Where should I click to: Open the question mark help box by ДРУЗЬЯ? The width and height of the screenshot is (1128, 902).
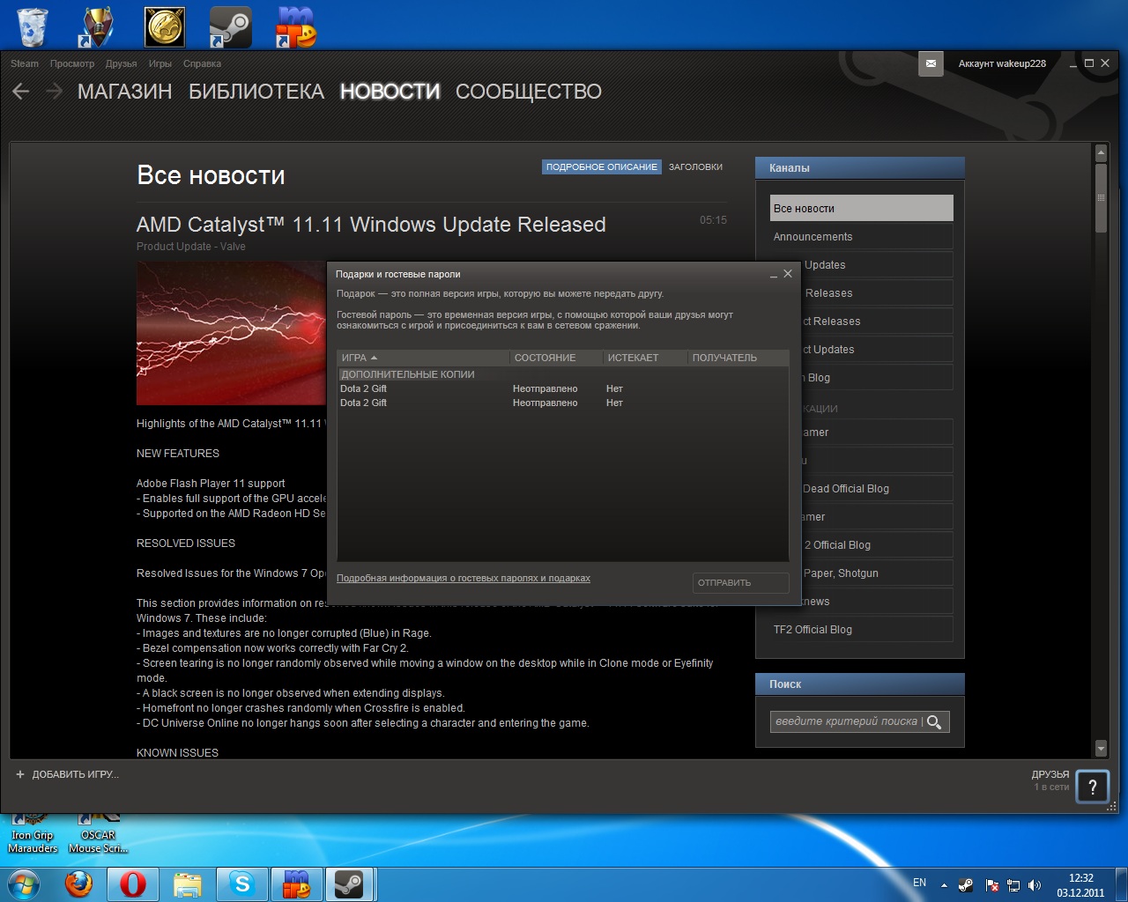[1093, 787]
